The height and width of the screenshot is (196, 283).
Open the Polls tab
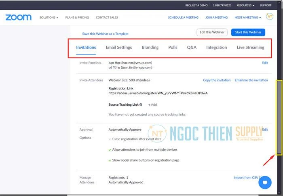click(x=173, y=47)
